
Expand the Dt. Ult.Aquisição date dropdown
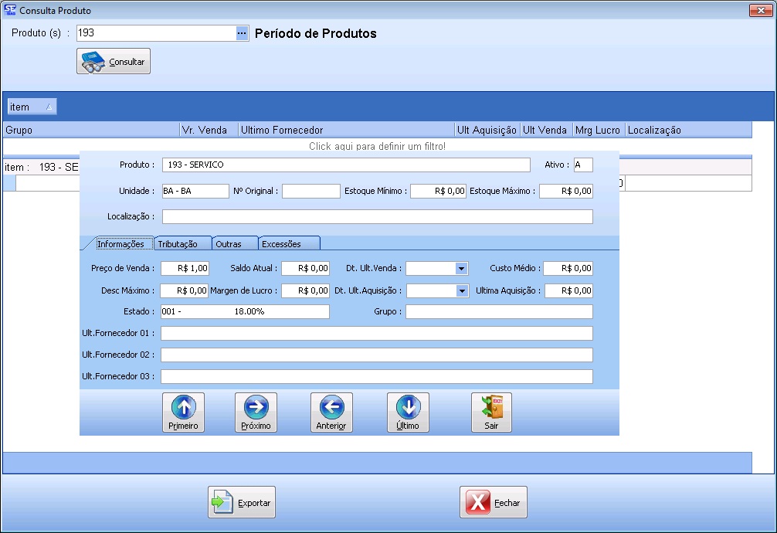463,291
